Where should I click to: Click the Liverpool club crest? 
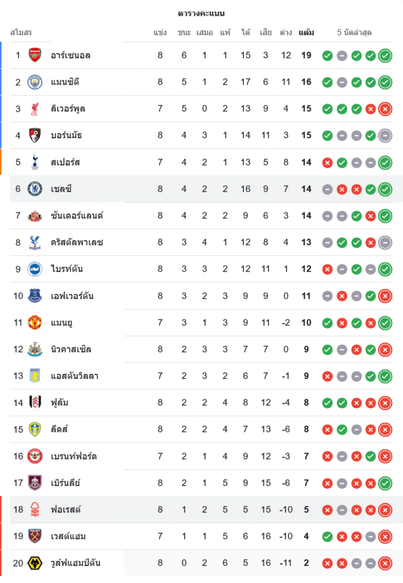coord(35,109)
